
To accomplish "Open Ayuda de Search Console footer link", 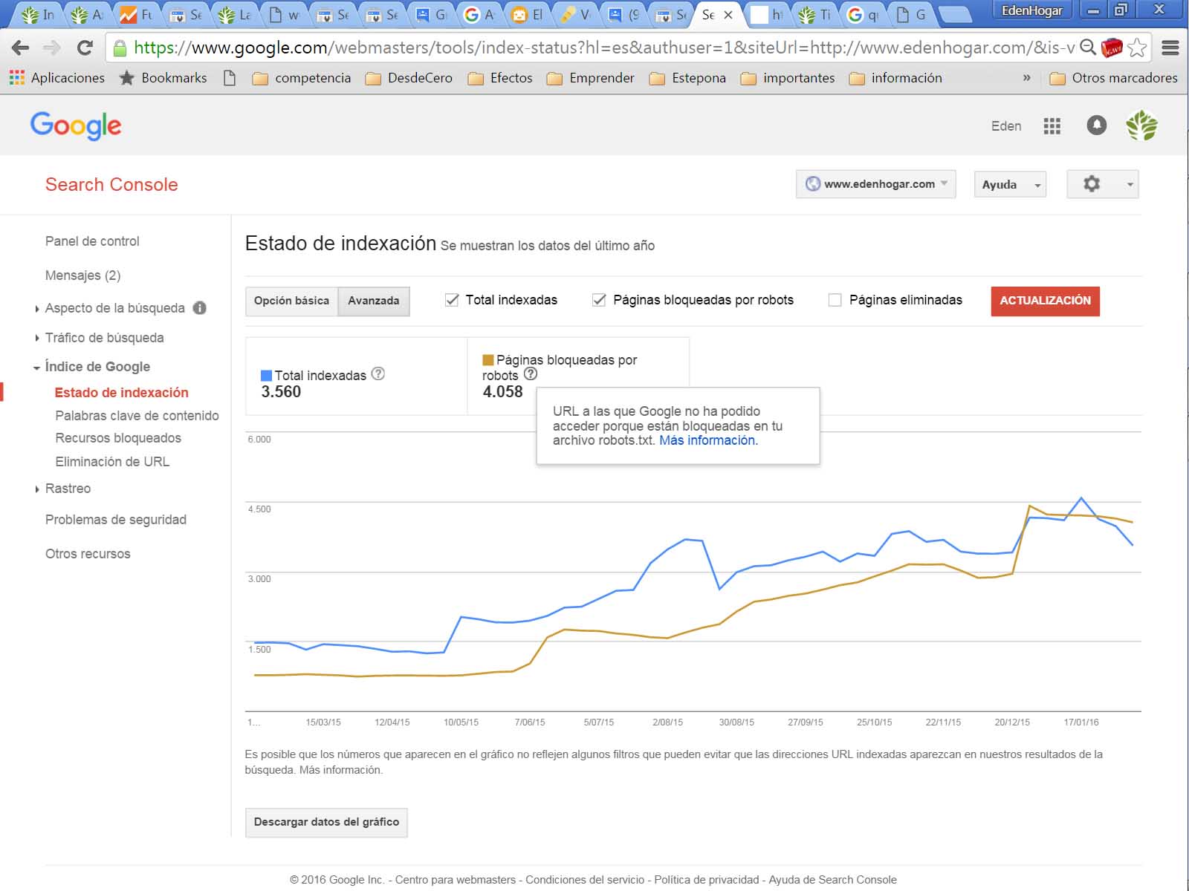I will pyautogui.click(x=833, y=880).
